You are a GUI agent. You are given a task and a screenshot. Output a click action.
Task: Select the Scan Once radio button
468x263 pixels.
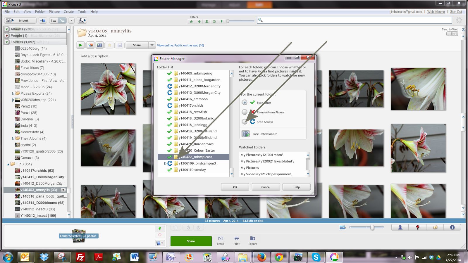coord(245,103)
